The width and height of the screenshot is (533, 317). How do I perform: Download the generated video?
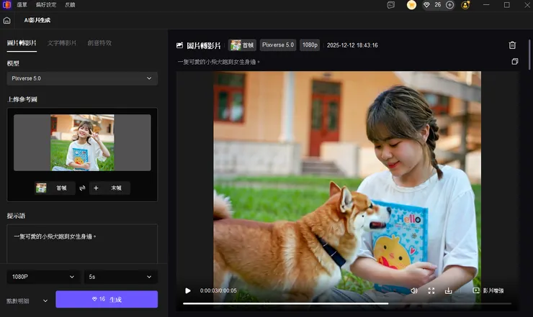click(449, 291)
